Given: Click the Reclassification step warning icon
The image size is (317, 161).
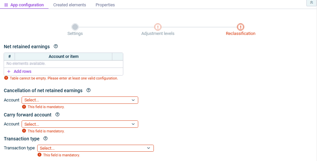Looking at the screenshot, I should tap(241, 27).
